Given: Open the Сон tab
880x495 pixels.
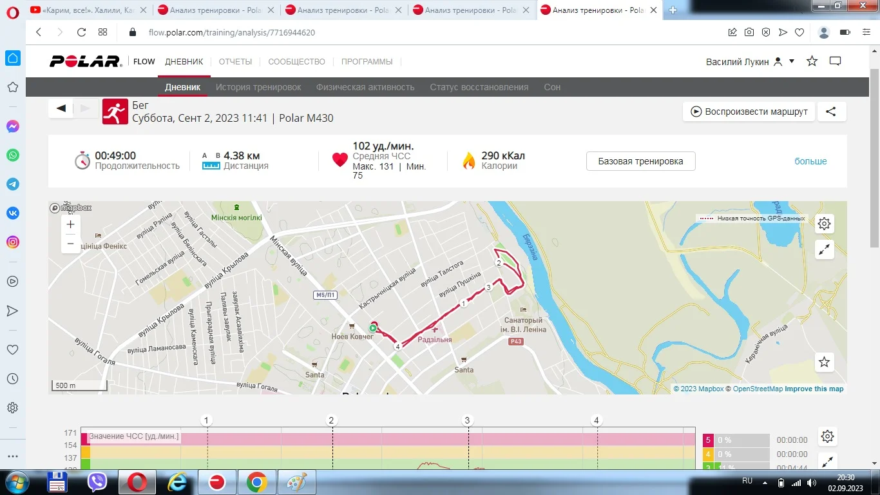Looking at the screenshot, I should 552,87.
